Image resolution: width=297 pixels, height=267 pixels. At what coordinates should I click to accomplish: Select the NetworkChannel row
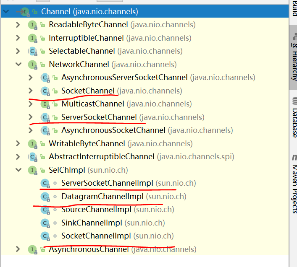pos(145,64)
